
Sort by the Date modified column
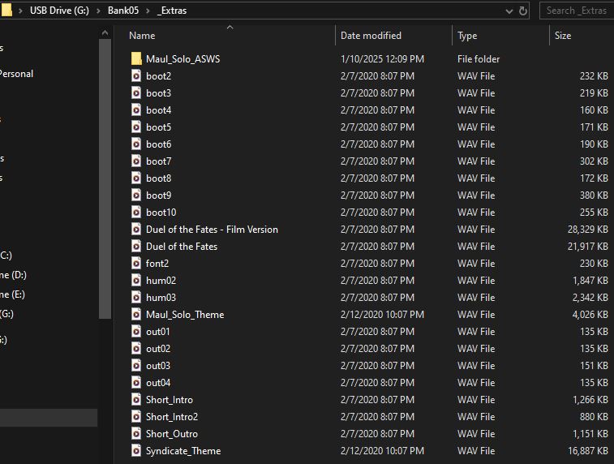coord(371,36)
